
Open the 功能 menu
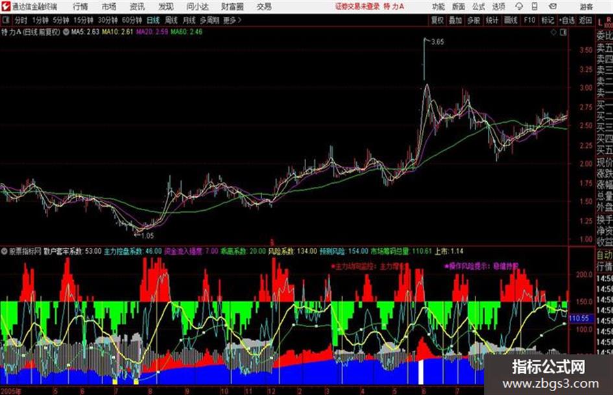[x=439, y=6]
